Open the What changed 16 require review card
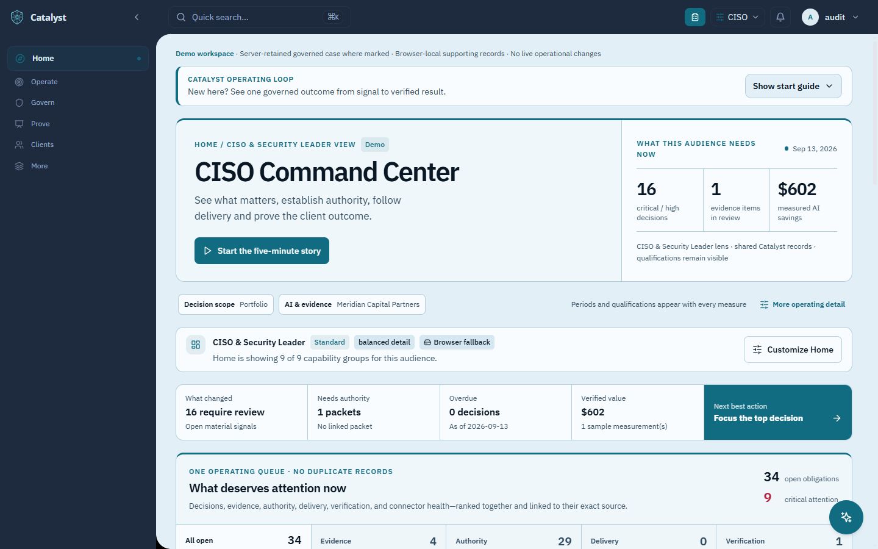The width and height of the screenshot is (878, 549). coord(242,412)
